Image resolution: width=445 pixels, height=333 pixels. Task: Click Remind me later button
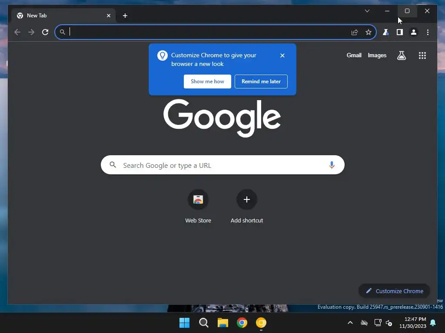261,82
